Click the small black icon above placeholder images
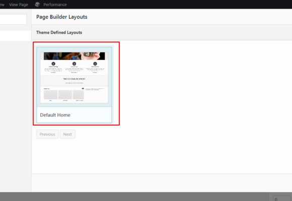 (x=83, y=88)
